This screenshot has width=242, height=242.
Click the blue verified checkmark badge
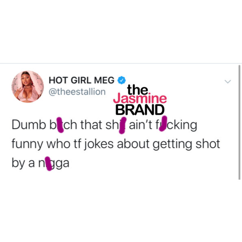(122, 80)
